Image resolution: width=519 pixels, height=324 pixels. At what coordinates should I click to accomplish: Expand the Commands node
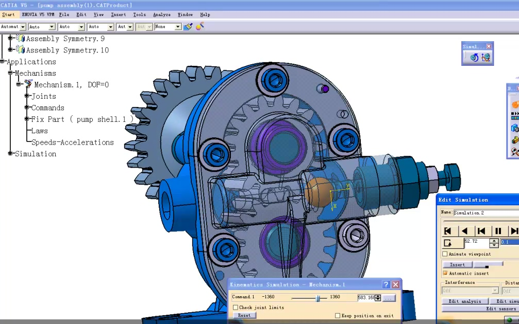coord(27,107)
